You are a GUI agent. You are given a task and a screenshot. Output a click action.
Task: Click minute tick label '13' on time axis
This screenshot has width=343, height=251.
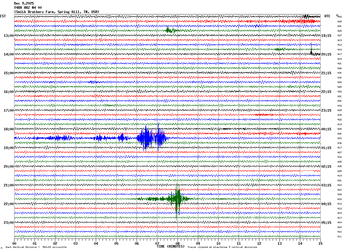coord(280,243)
